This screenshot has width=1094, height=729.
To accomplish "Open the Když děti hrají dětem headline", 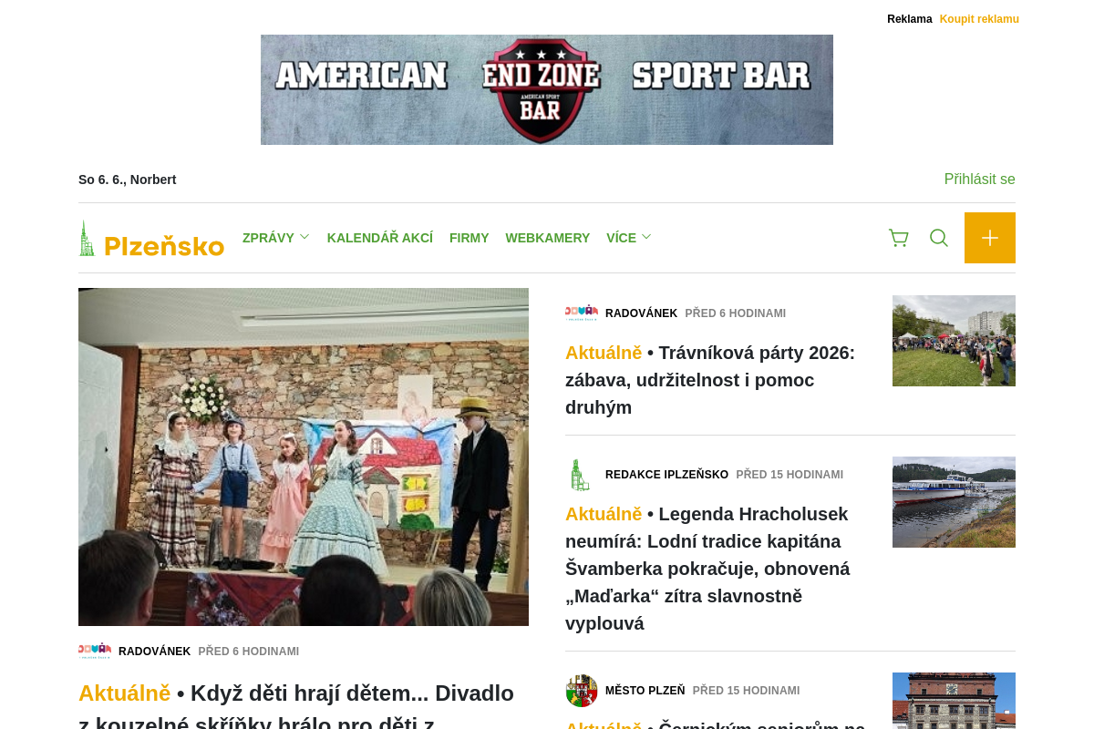I will (296, 709).
